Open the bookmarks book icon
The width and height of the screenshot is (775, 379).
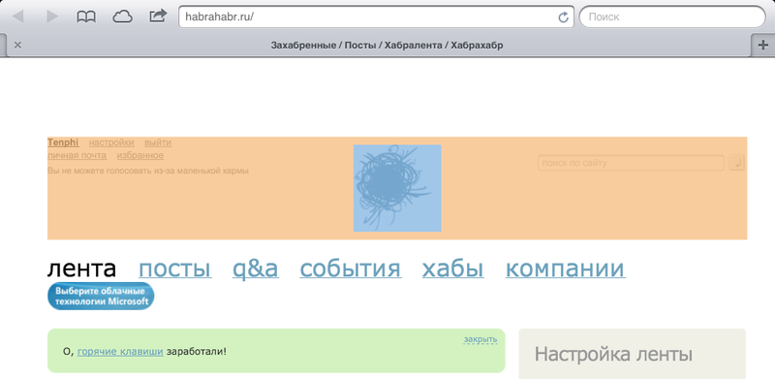click(x=86, y=16)
